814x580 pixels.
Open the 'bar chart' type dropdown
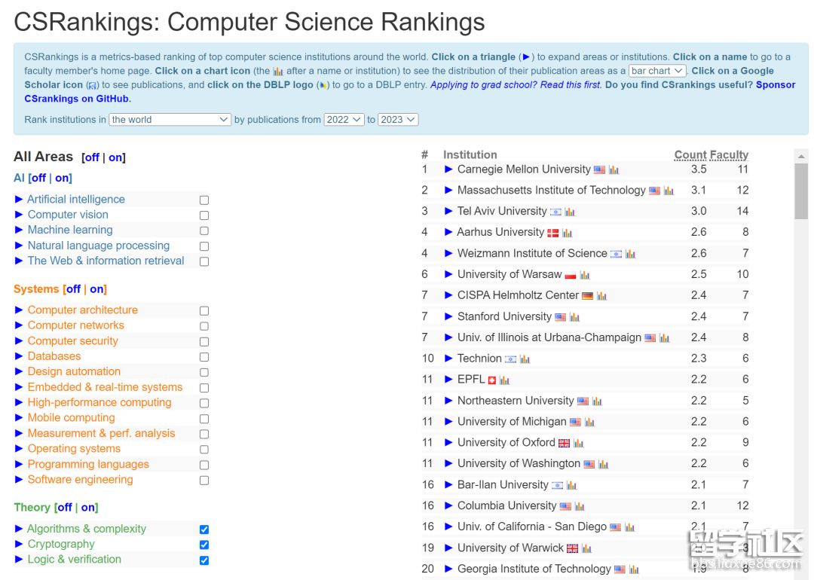pos(657,71)
